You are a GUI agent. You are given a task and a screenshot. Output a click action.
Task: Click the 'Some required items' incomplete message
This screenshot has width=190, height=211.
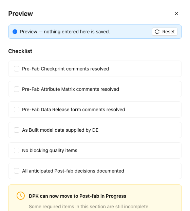click(x=89, y=207)
